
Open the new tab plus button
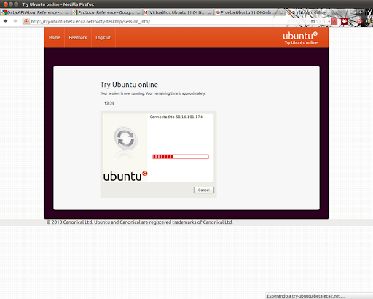pyautogui.click(x=361, y=12)
